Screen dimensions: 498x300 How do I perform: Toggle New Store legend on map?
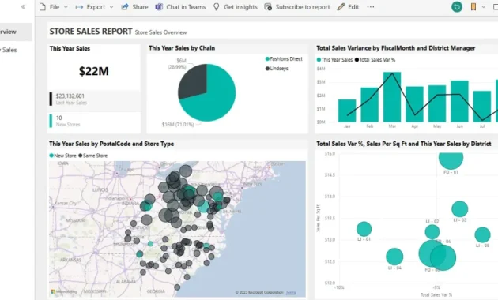[x=62, y=156]
